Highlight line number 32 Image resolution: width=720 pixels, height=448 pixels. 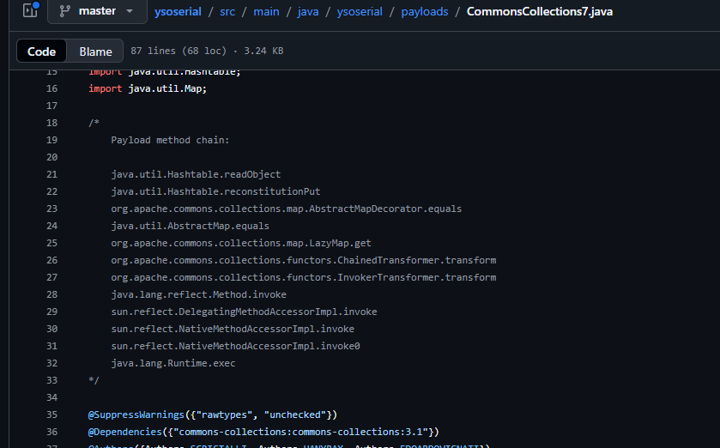coord(51,363)
